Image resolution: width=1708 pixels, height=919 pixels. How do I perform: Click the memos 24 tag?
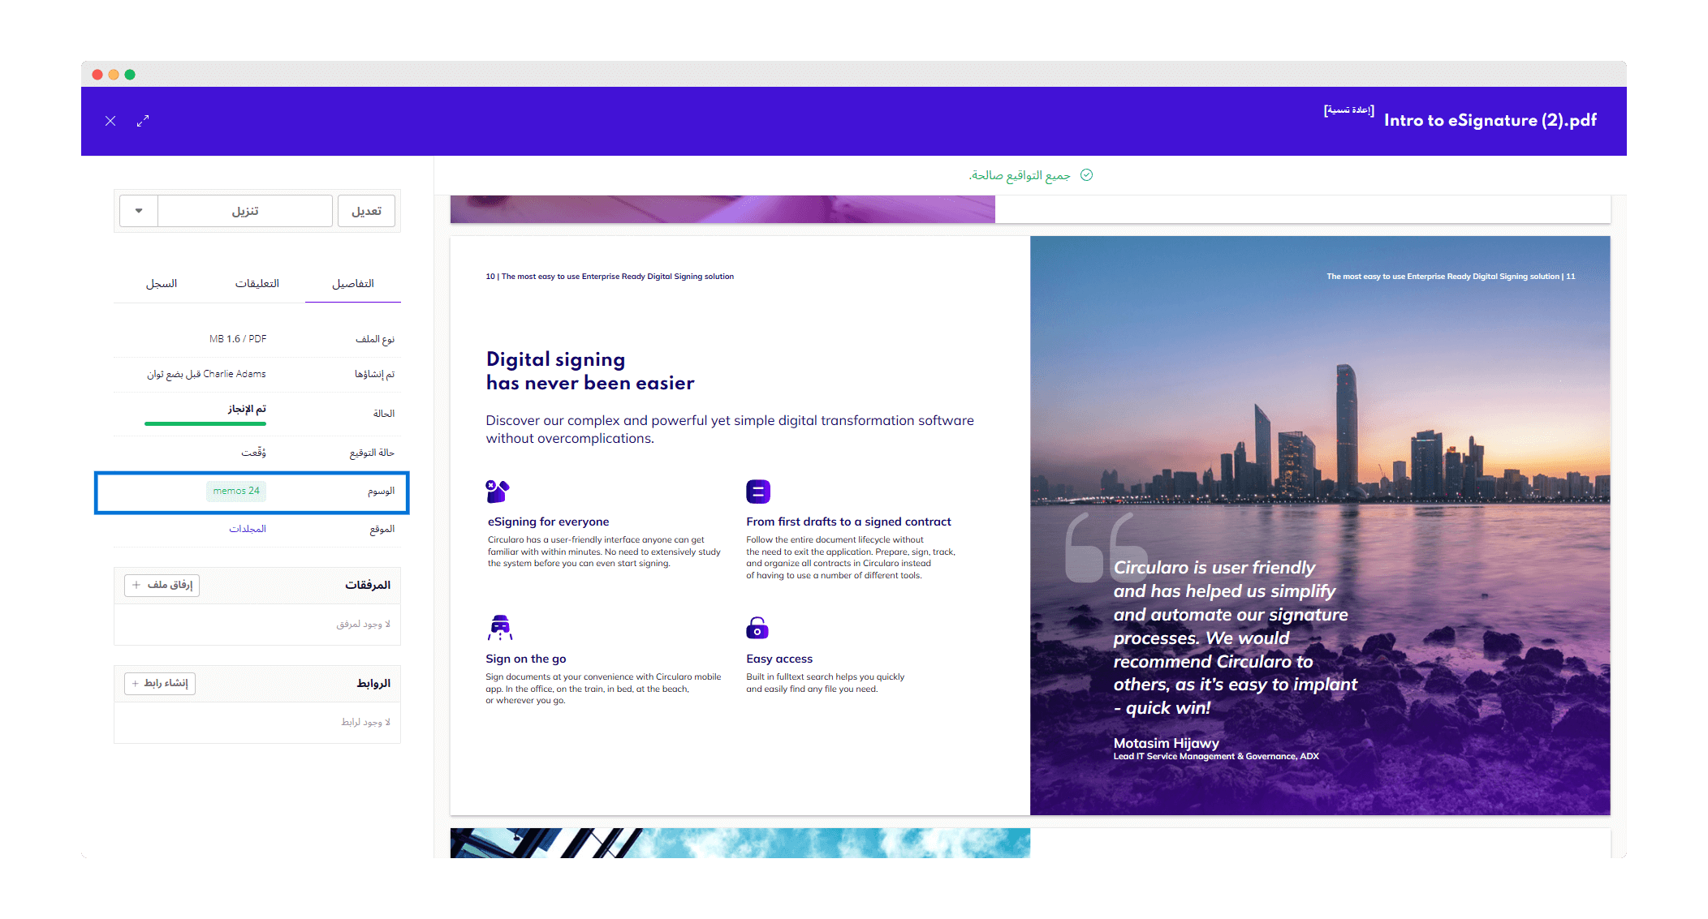tap(236, 491)
